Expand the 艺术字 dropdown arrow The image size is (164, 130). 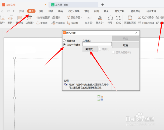click(104, 23)
